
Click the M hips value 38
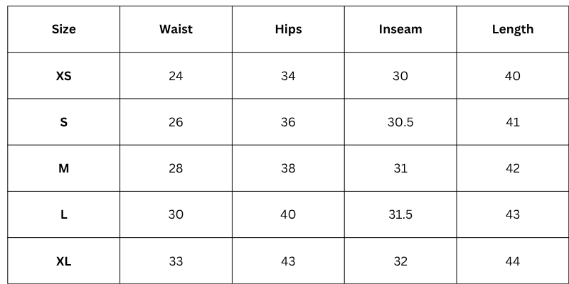pyautogui.click(x=288, y=168)
